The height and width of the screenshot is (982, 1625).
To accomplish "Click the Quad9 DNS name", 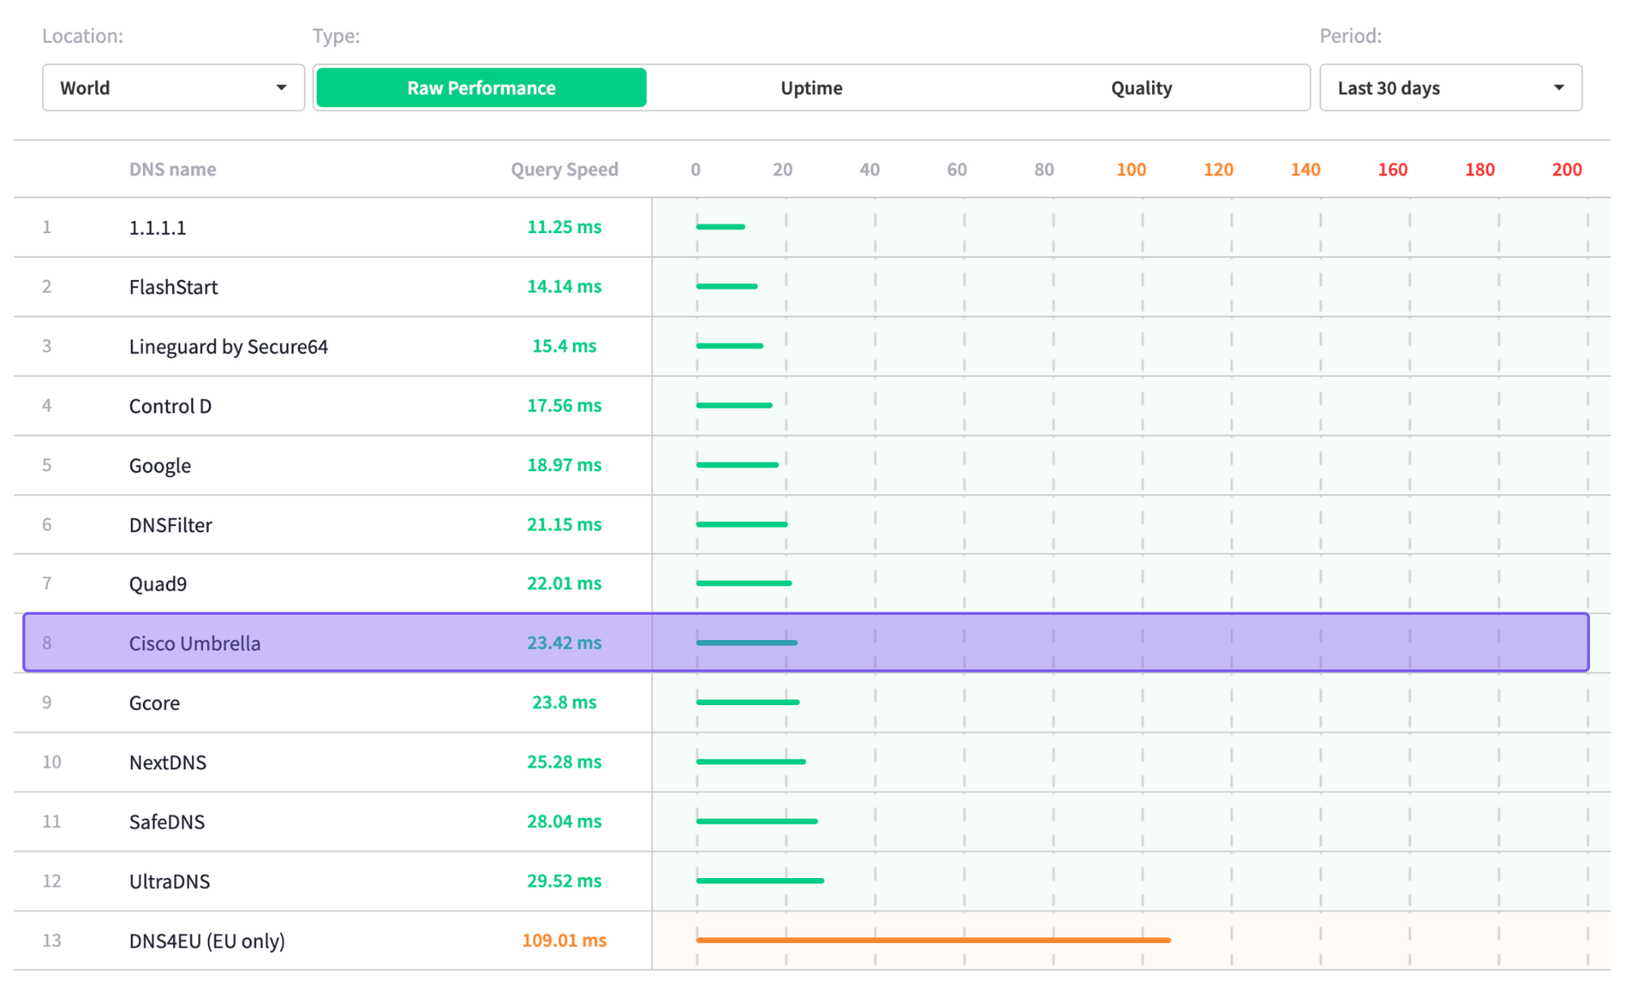I will click(x=158, y=584).
